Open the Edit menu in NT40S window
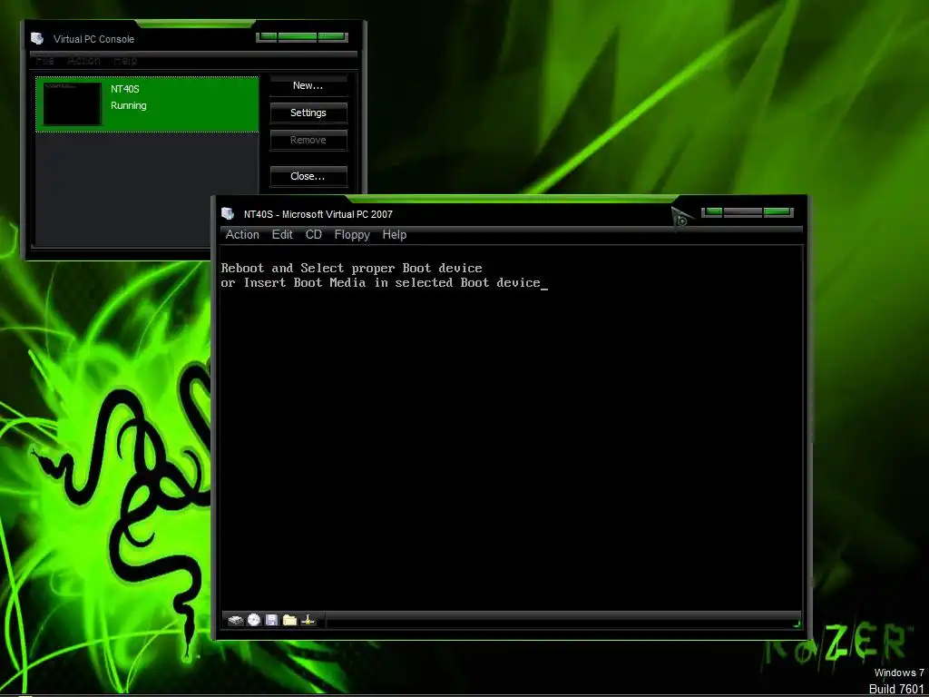 282,235
